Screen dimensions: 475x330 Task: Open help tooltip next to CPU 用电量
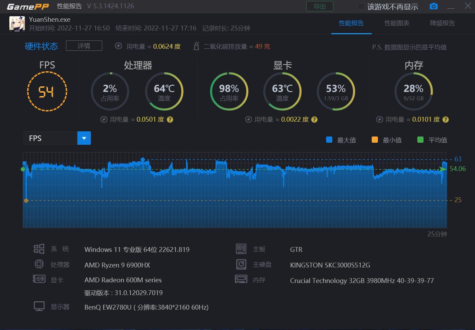170,119
